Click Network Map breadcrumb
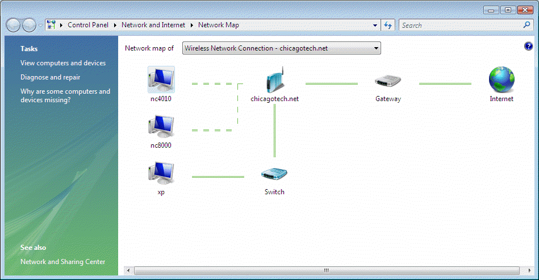This screenshot has width=539, height=280. point(218,25)
